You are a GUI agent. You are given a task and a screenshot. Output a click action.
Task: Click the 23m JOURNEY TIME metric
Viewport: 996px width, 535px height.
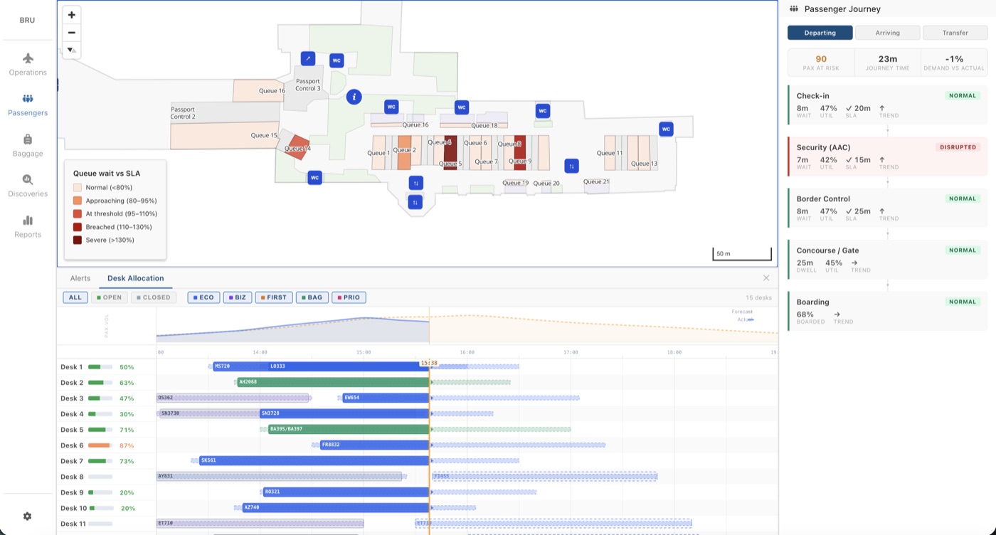tap(887, 63)
